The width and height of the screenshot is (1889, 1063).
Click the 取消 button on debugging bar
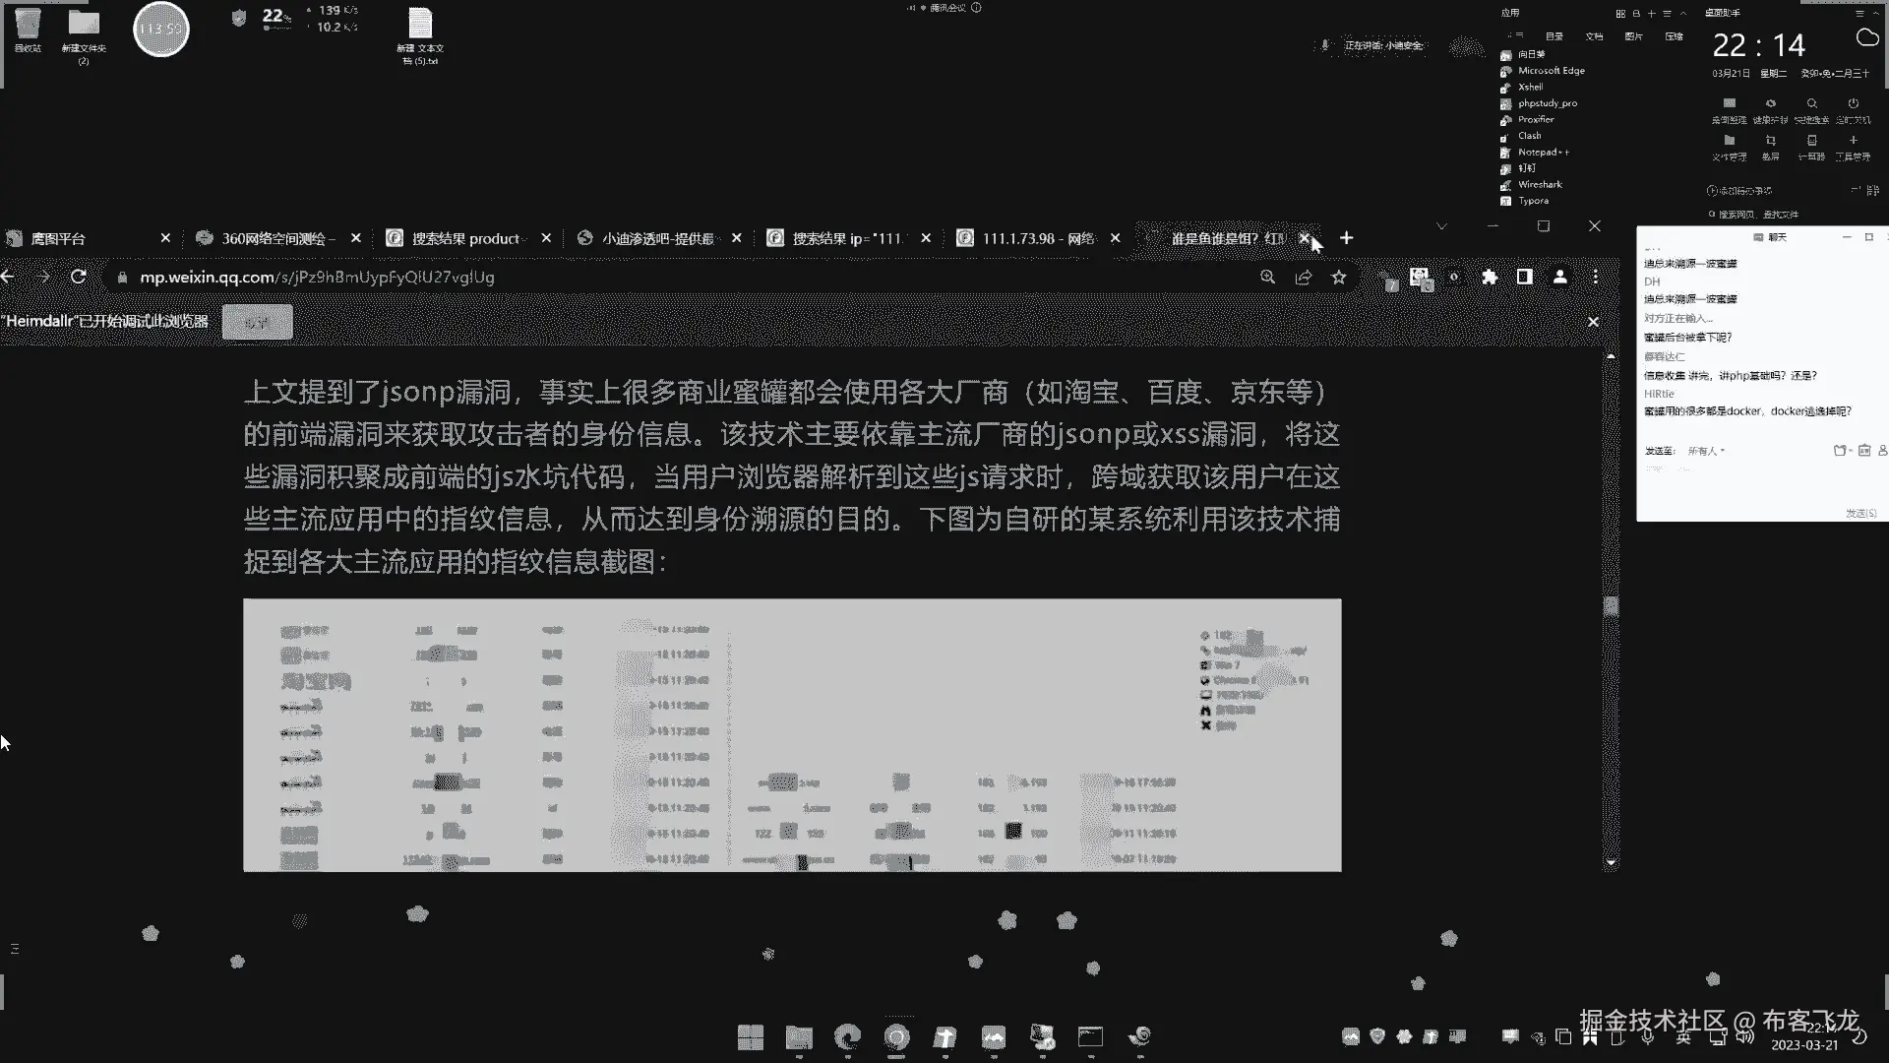[257, 322]
